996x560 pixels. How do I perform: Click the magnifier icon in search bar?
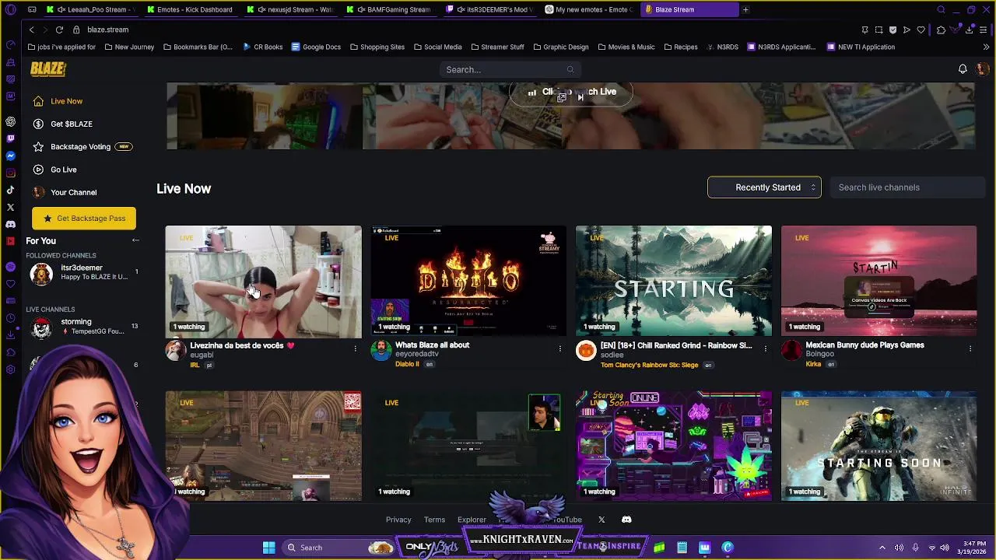tap(570, 70)
